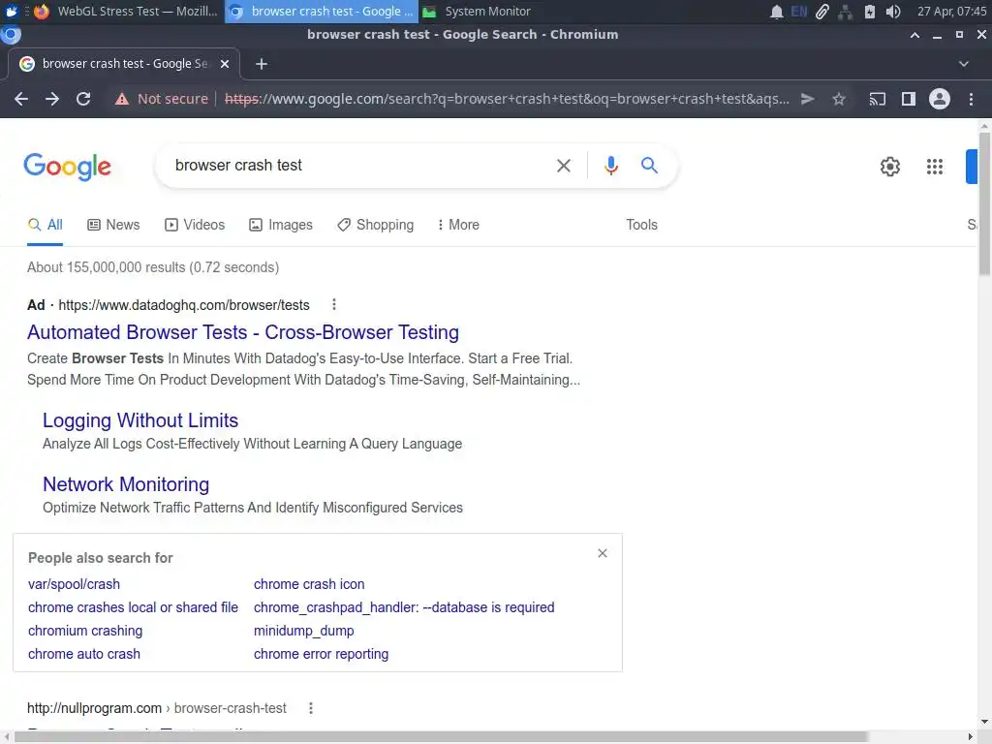Open the Cast media icon
The width and height of the screenshot is (992, 744).
(878, 99)
